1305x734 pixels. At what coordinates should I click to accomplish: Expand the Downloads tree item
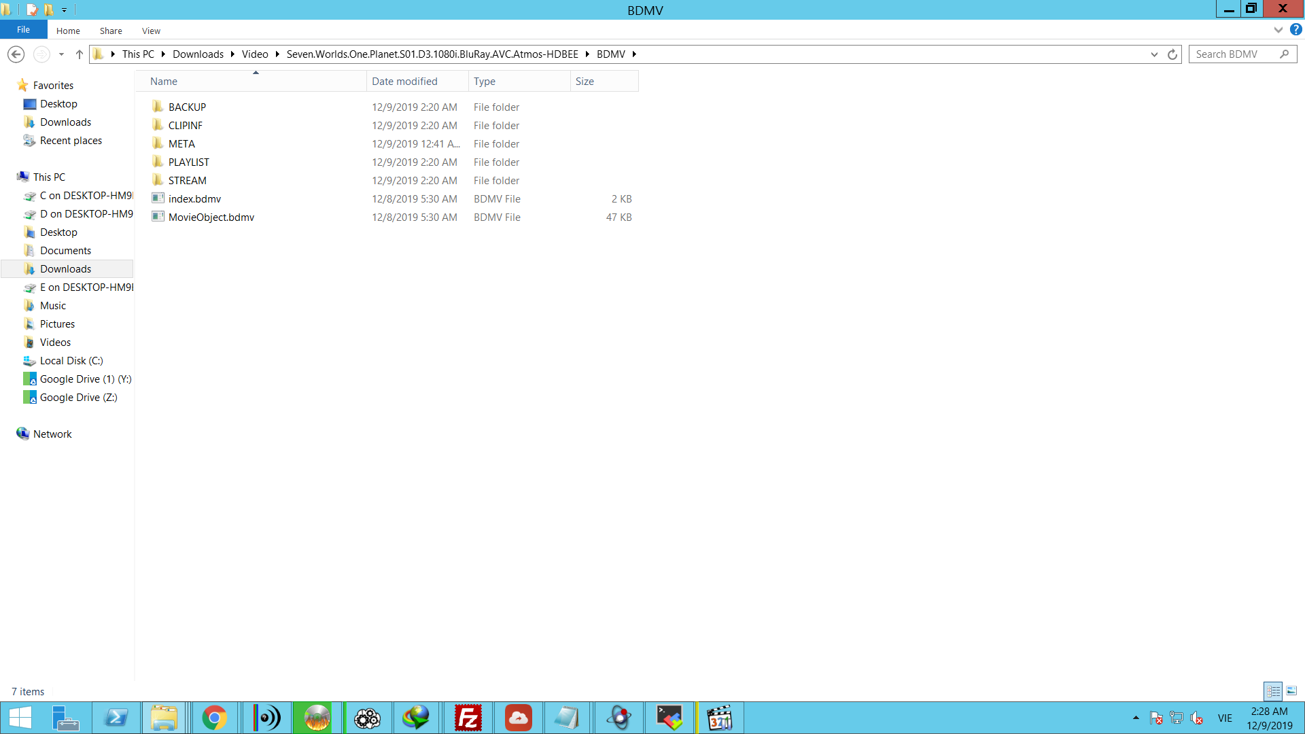pos(17,268)
